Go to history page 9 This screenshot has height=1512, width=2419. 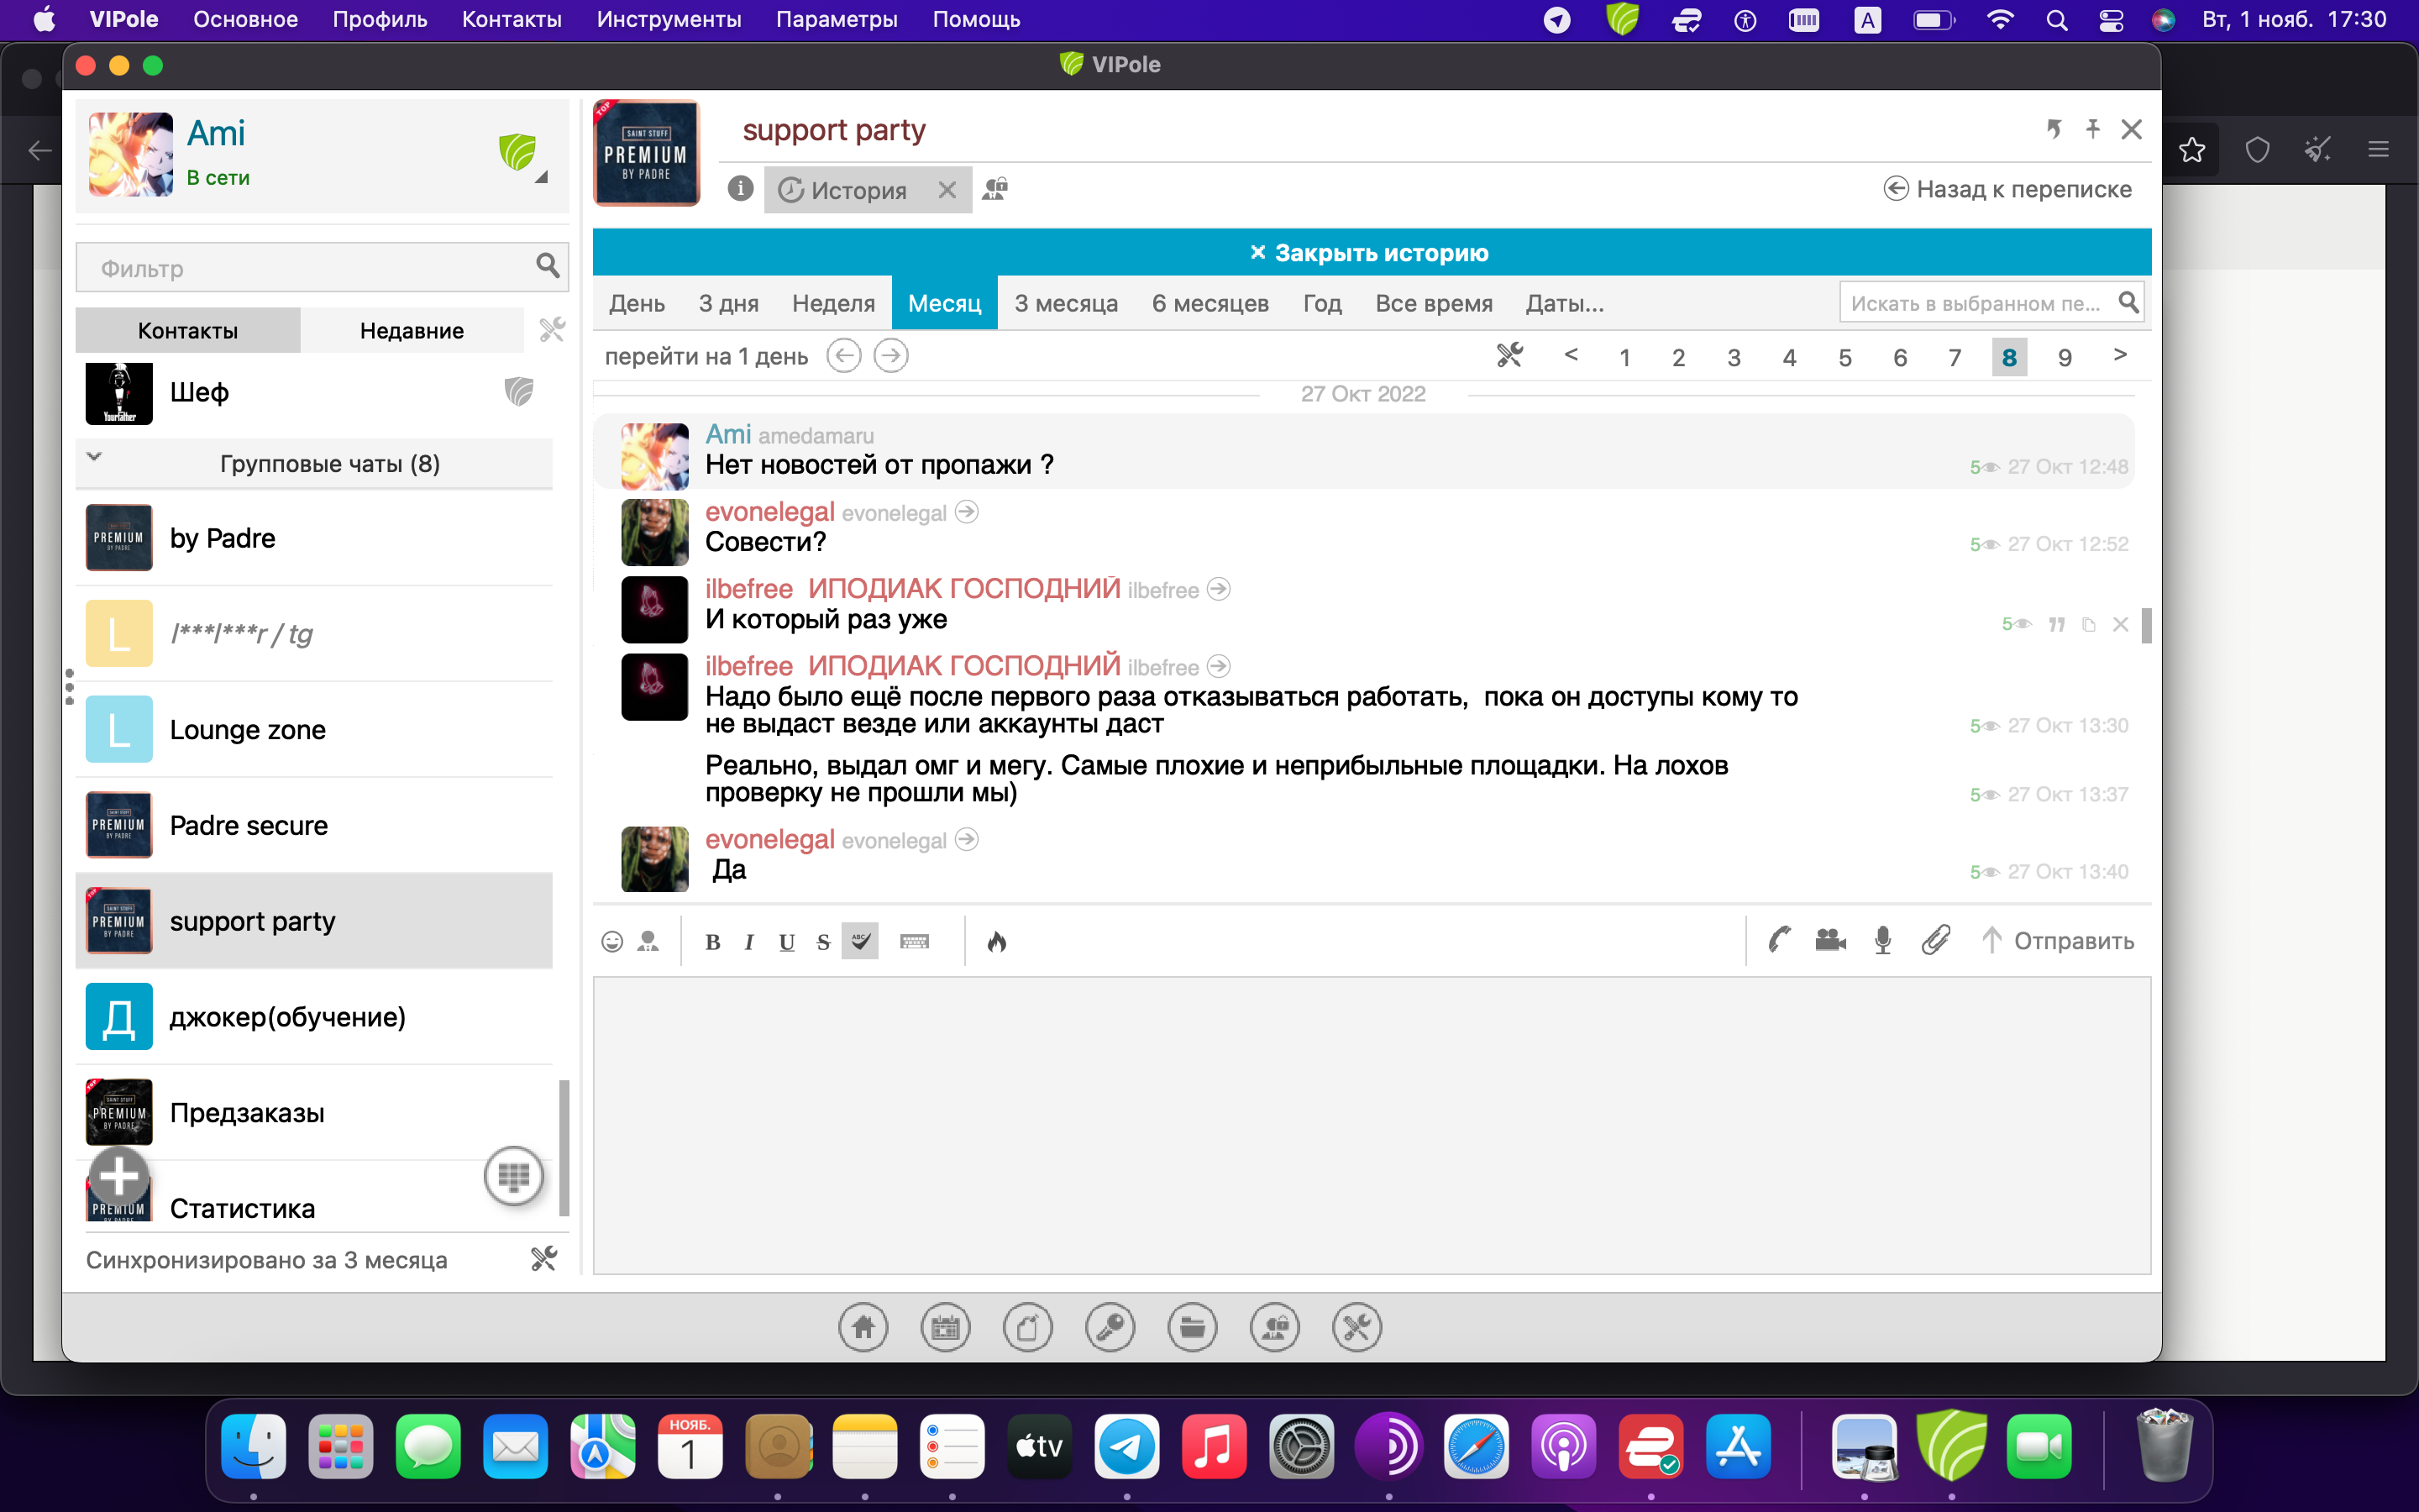point(2065,357)
